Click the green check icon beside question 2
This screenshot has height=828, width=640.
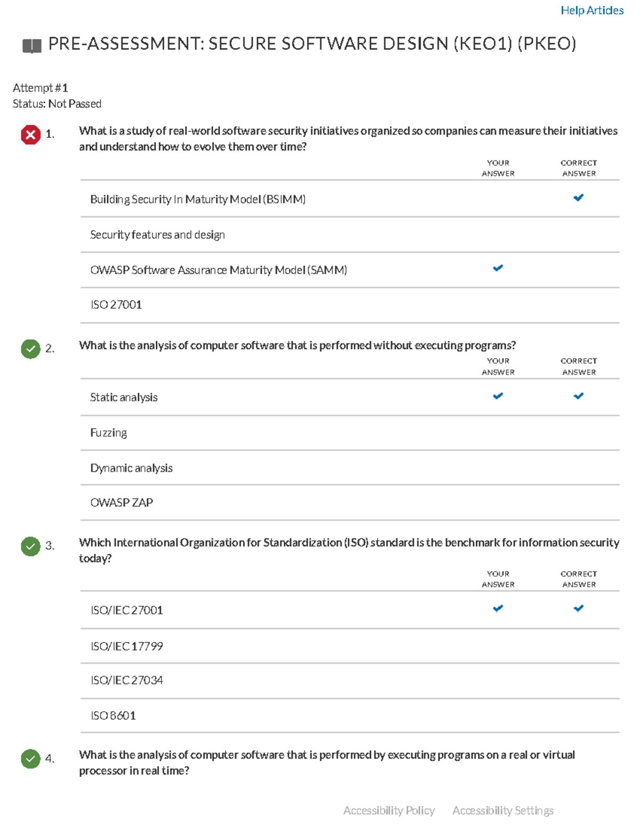[30, 349]
